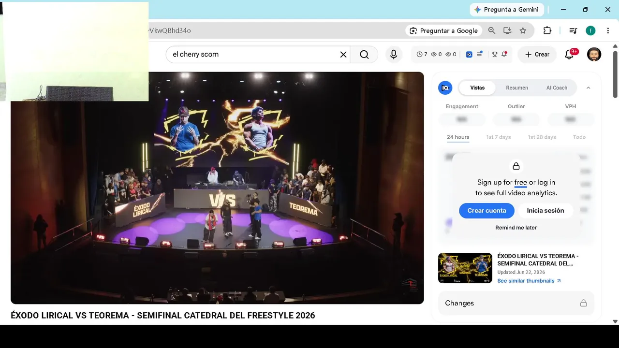The image size is (619, 348).
Task: Open the small bell with red dot
Action: [504, 54]
